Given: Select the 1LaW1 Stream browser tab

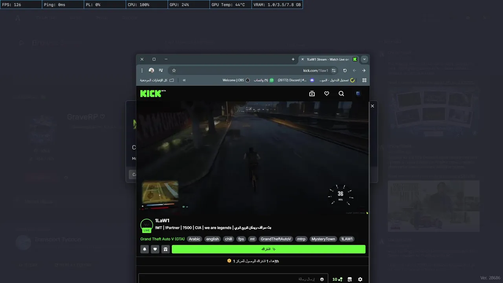Looking at the screenshot, I should (329, 59).
